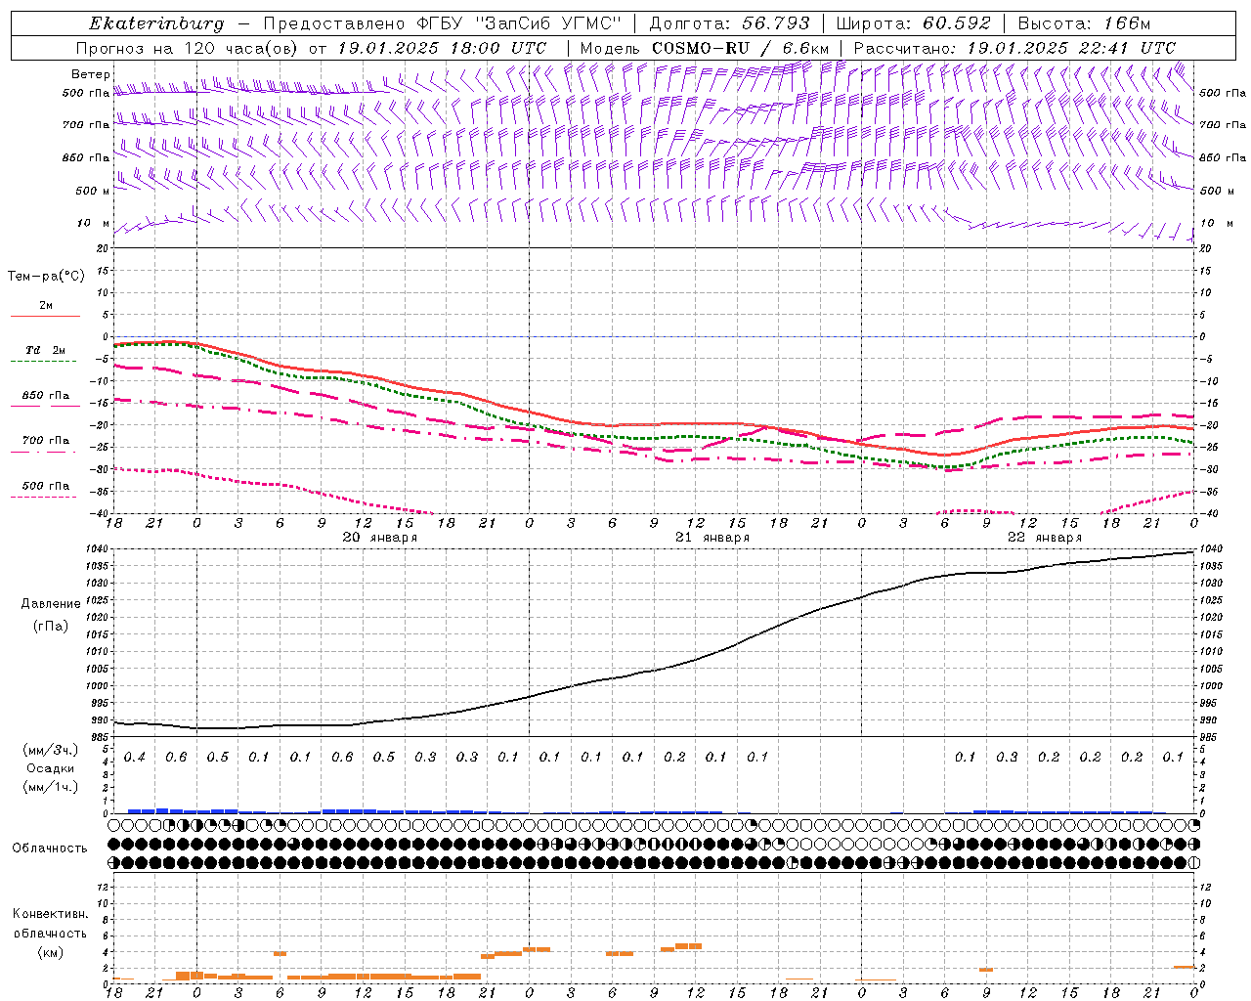1251x1001 pixels.
Task: Click the '22 января' date label
Action: (1045, 538)
